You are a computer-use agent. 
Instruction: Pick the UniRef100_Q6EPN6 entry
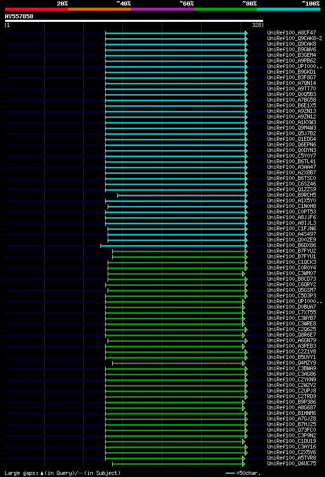coord(291,145)
